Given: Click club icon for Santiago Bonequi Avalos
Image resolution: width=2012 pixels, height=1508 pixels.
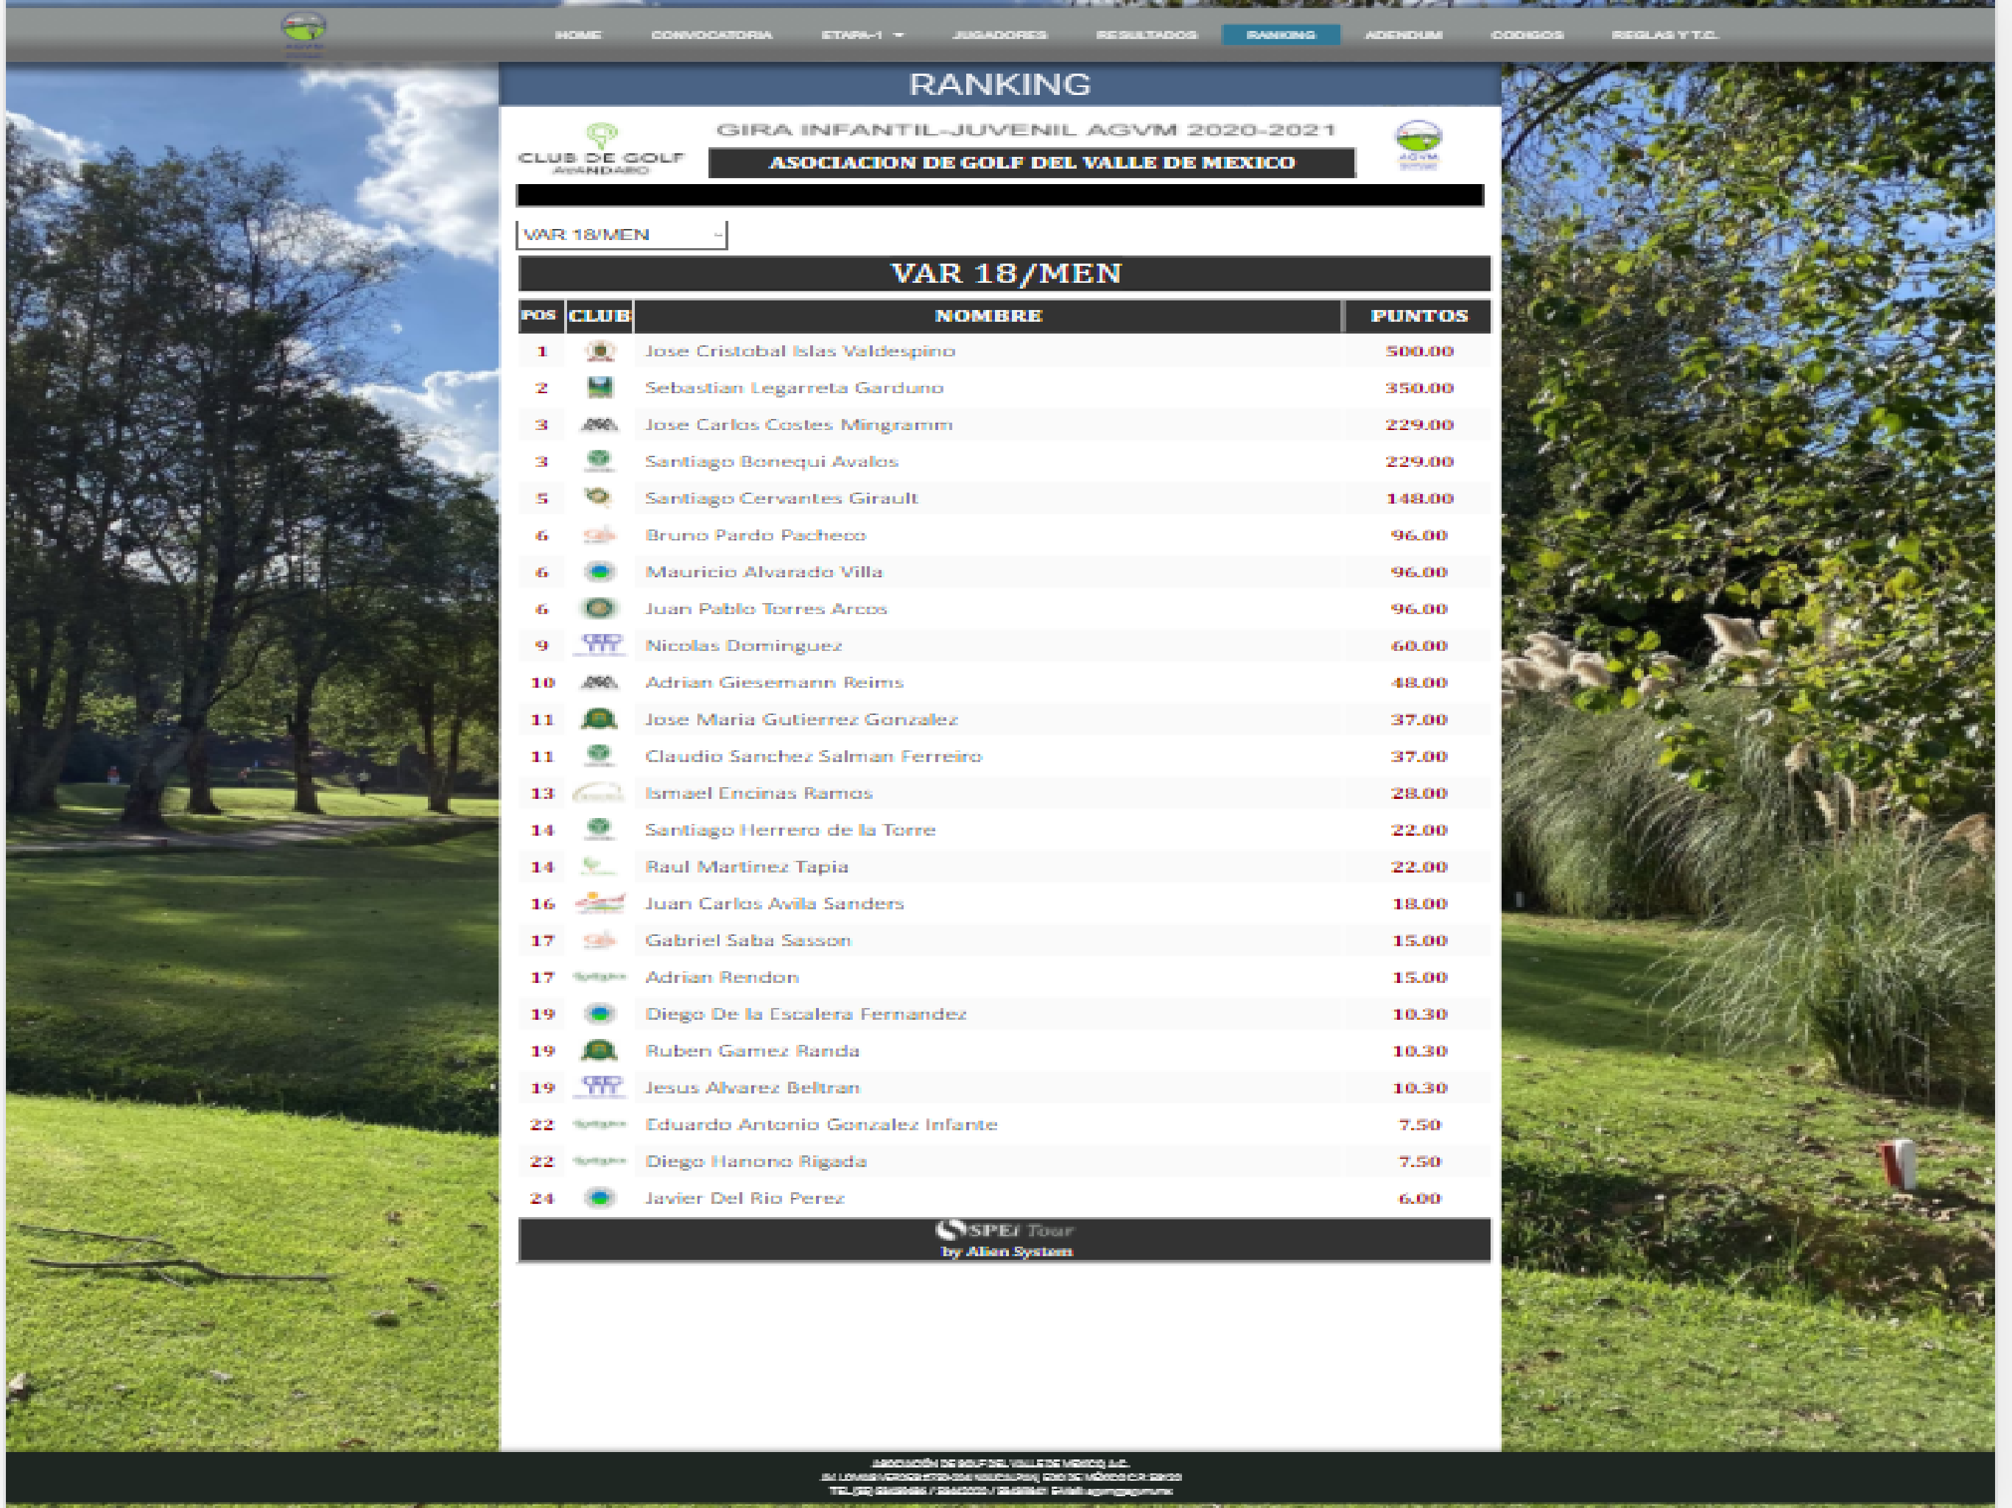Looking at the screenshot, I should [x=599, y=461].
